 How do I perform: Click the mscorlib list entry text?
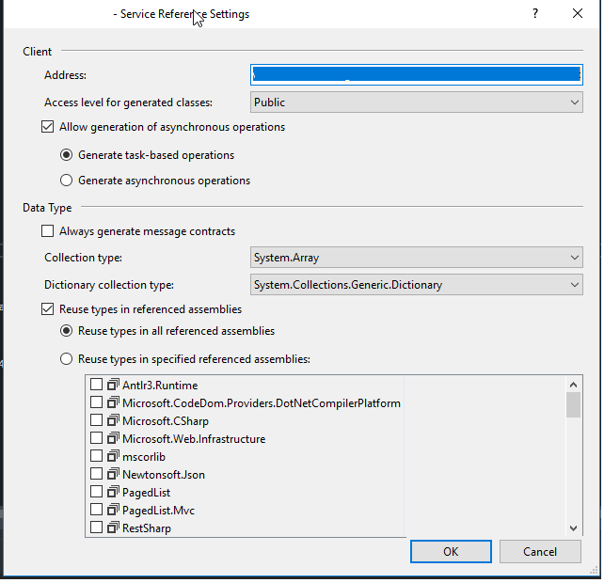pos(144,457)
